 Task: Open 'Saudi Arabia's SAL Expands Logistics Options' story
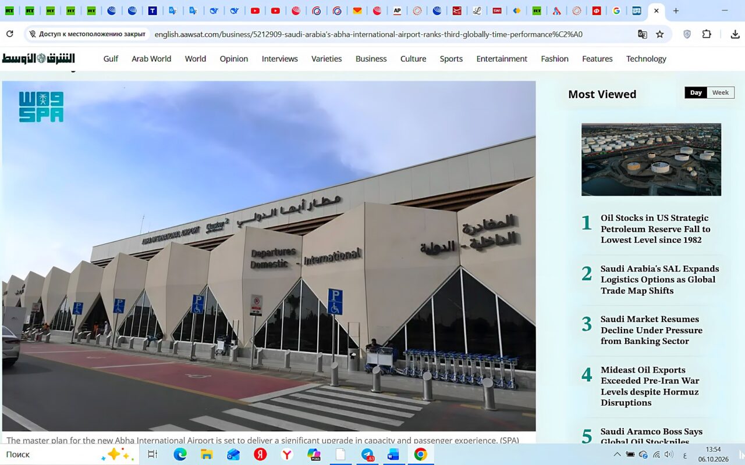point(660,280)
